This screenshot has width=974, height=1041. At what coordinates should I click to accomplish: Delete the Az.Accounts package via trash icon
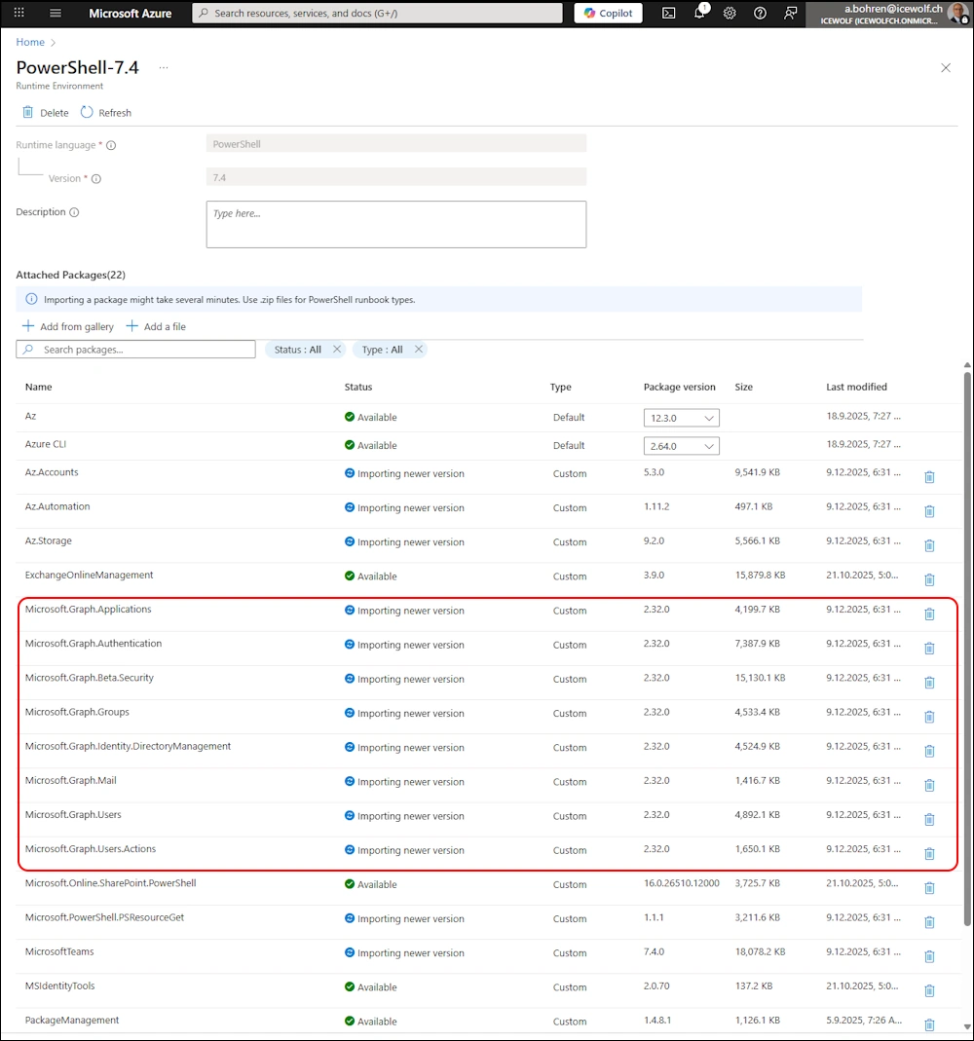click(x=929, y=477)
